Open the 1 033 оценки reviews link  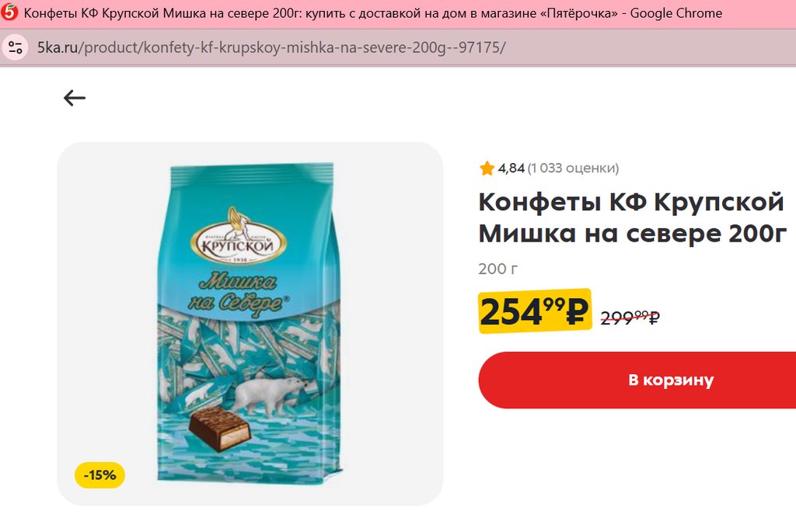[573, 168]
